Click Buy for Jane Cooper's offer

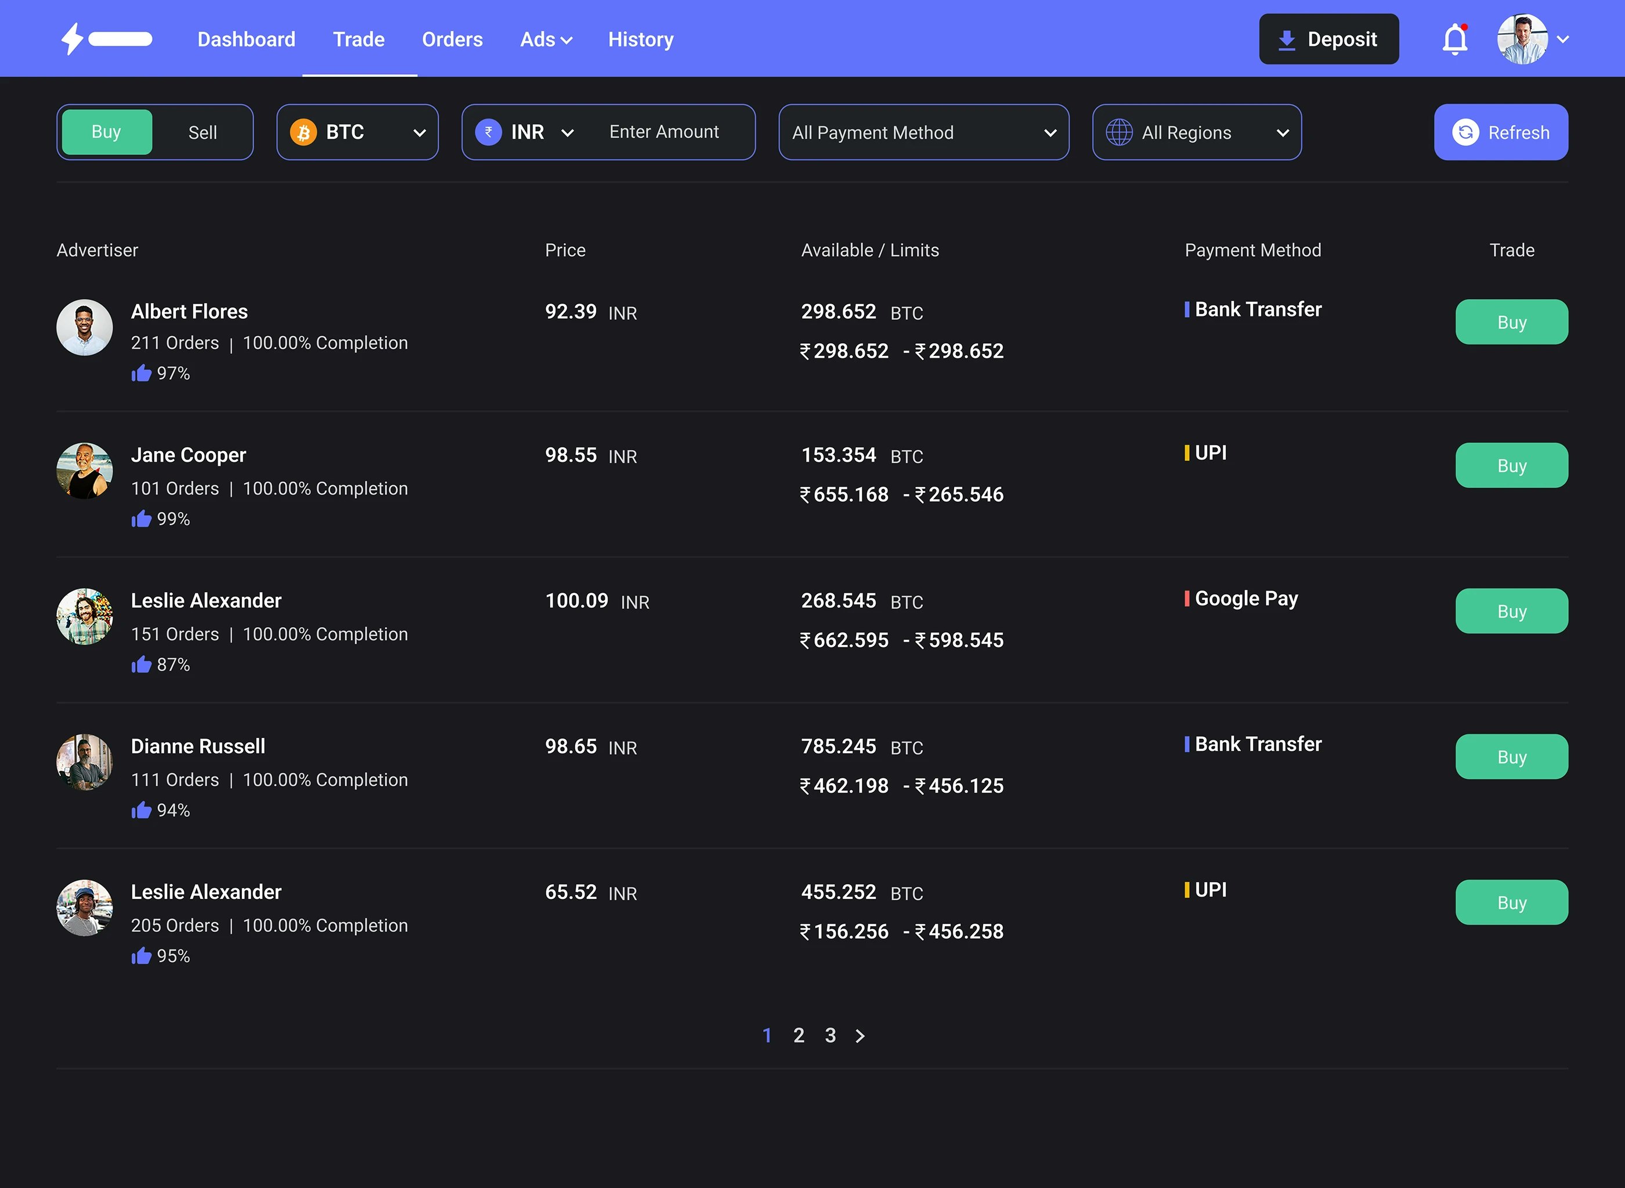(1511, 465)
